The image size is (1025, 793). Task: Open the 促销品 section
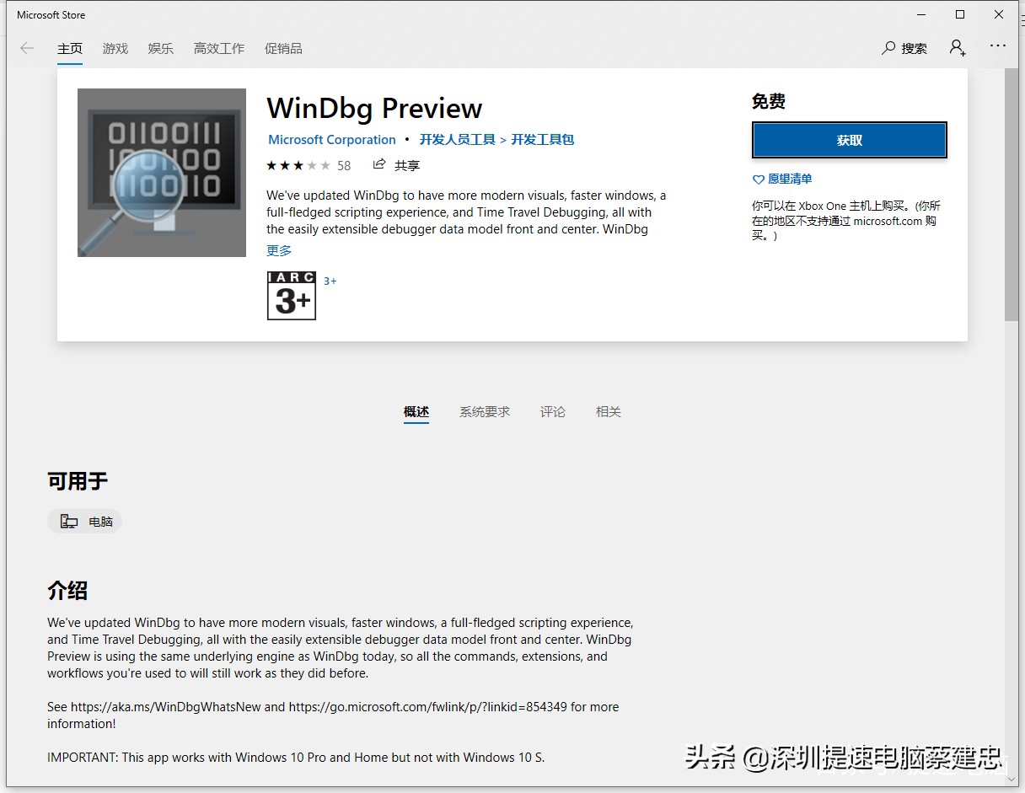[283, 48]
